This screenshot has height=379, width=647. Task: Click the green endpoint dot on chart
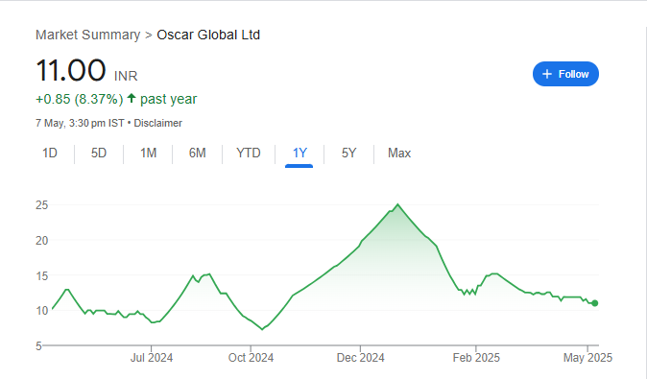pos(594,303)
